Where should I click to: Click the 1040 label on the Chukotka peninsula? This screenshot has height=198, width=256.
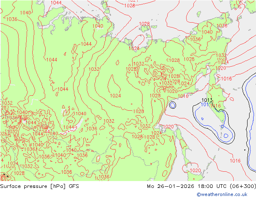(x=207, y=32)
